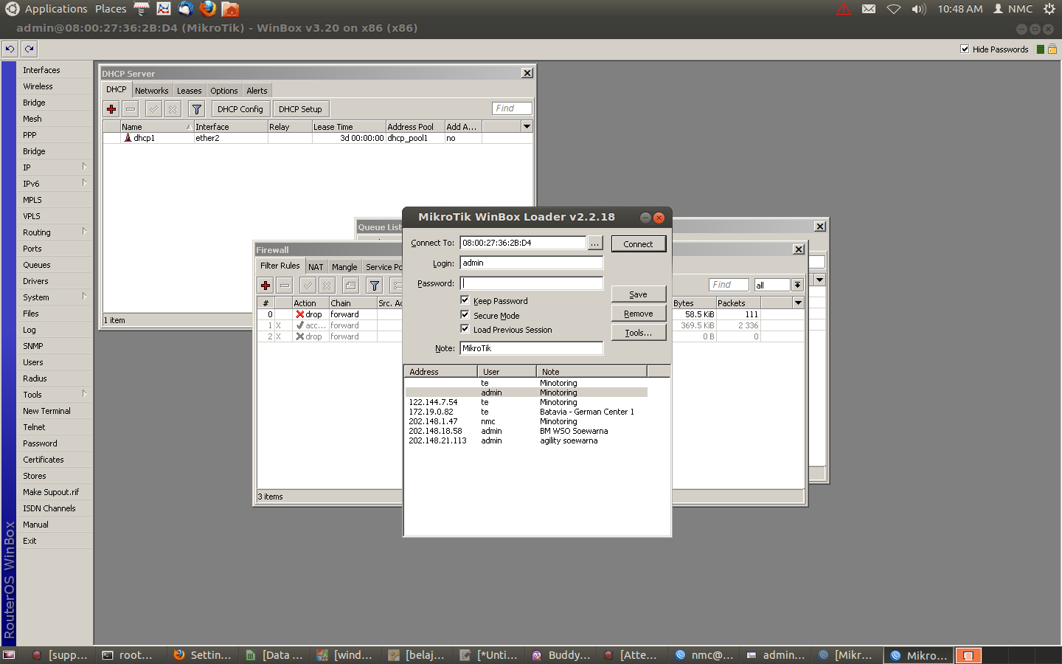Open the filter funnel in Firewall window
Viewport: 1062px width, 664px height.
(x=374, y=286)
